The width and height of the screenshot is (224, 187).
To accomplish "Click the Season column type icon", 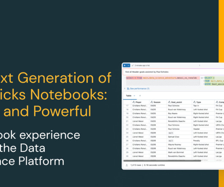I will [x=152, y=102].
